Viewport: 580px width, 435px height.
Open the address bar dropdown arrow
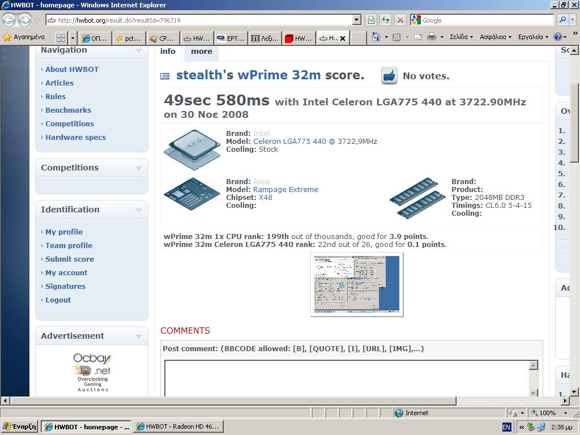[x=357, y=20]
